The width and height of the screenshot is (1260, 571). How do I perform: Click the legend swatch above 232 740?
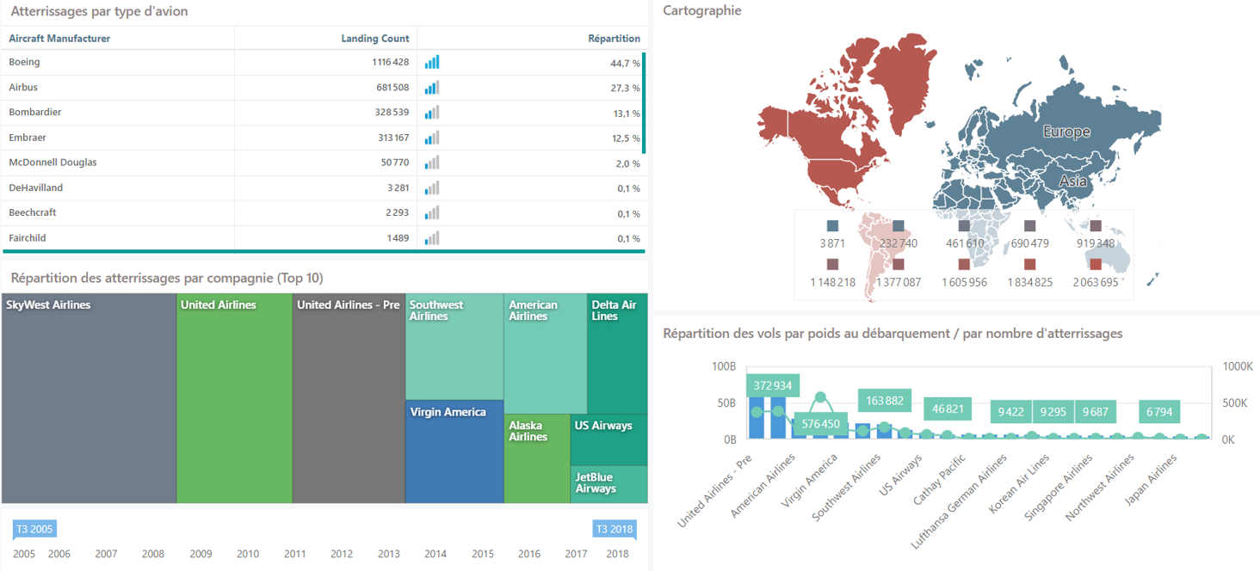(x=898, y=226)
